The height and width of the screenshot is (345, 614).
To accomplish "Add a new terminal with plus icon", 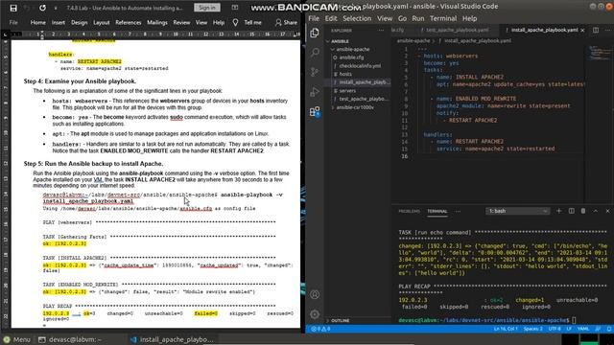I will tap(558, 211).
